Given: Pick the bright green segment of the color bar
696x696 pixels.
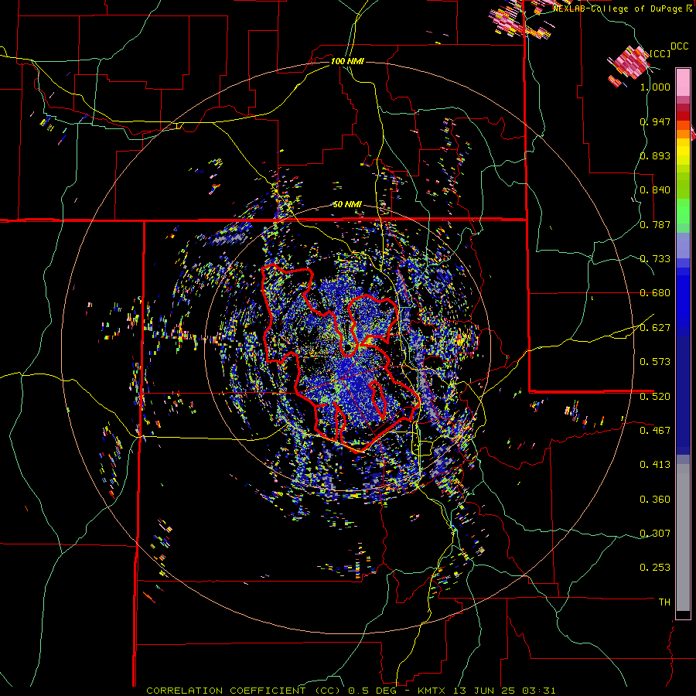Looking at the screenshot, I should coord(683,211).
